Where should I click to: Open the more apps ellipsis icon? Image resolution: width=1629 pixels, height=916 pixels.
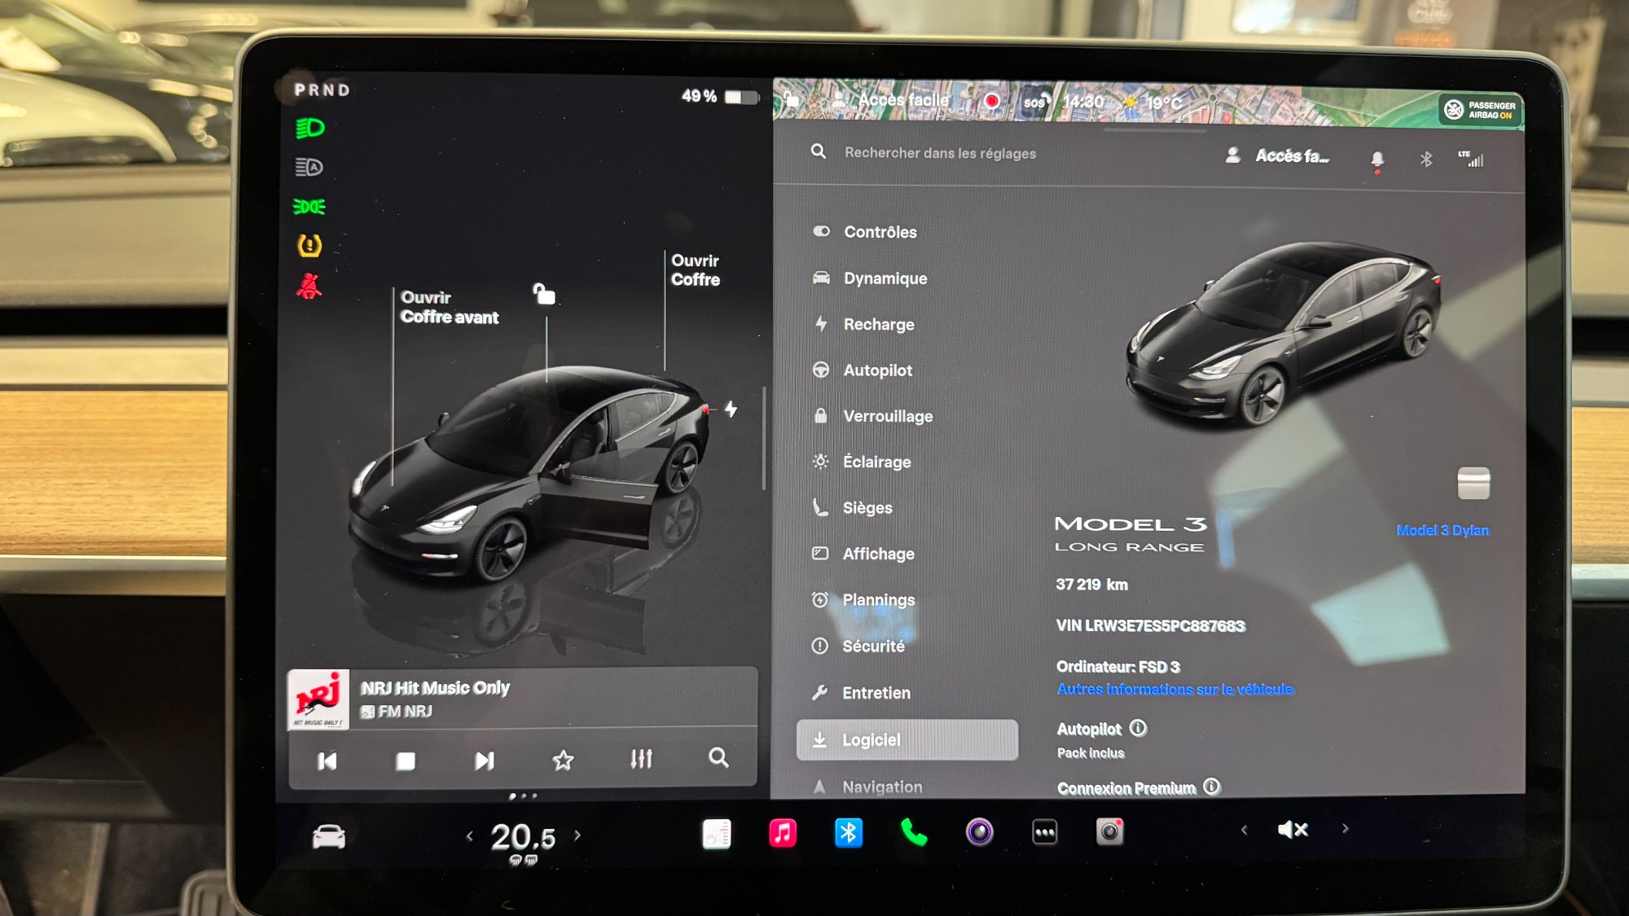click(1044, 832)
